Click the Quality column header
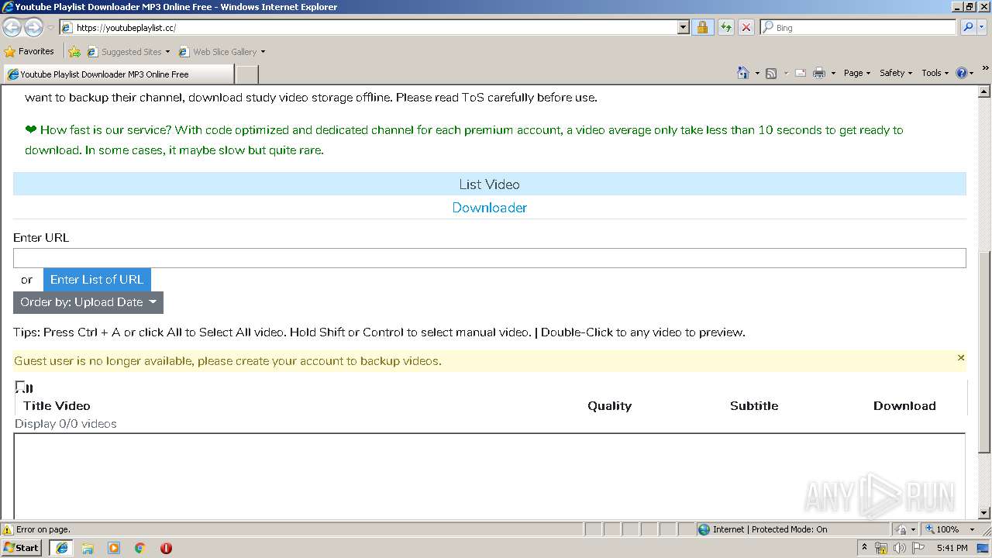 609,406
